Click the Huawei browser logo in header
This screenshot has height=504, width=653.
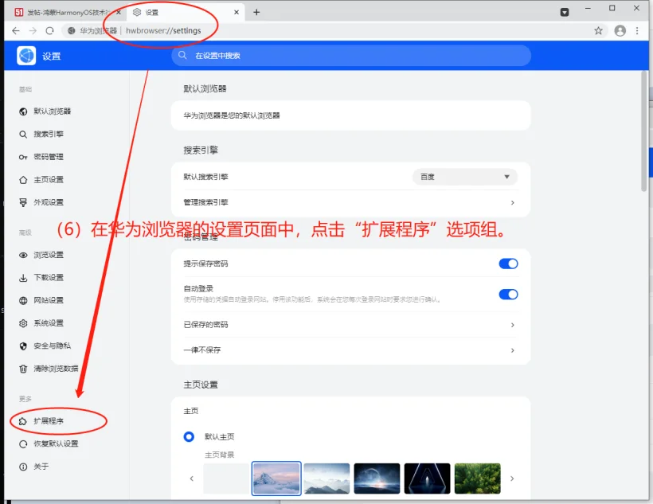(26, 56)
